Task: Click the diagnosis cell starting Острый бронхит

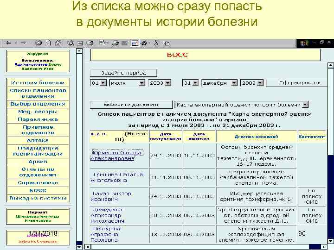Action: [x=256, y=156]
